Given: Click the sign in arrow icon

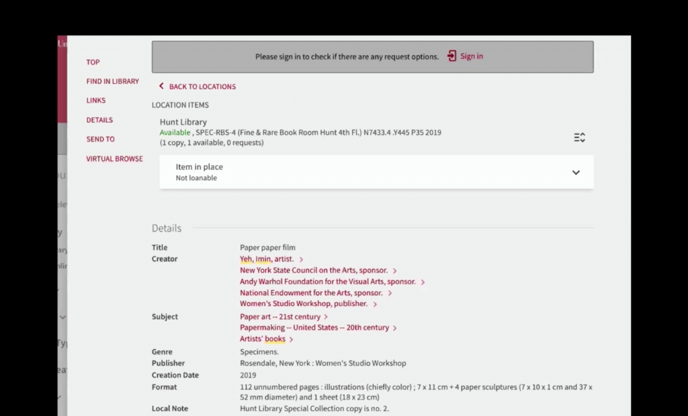Looking at the screenshot, I should click(451, 56).
